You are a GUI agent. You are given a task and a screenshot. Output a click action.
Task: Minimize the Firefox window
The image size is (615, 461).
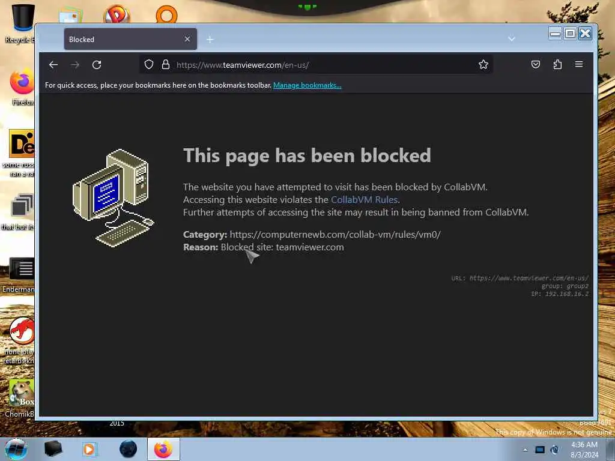click(556, 34)
